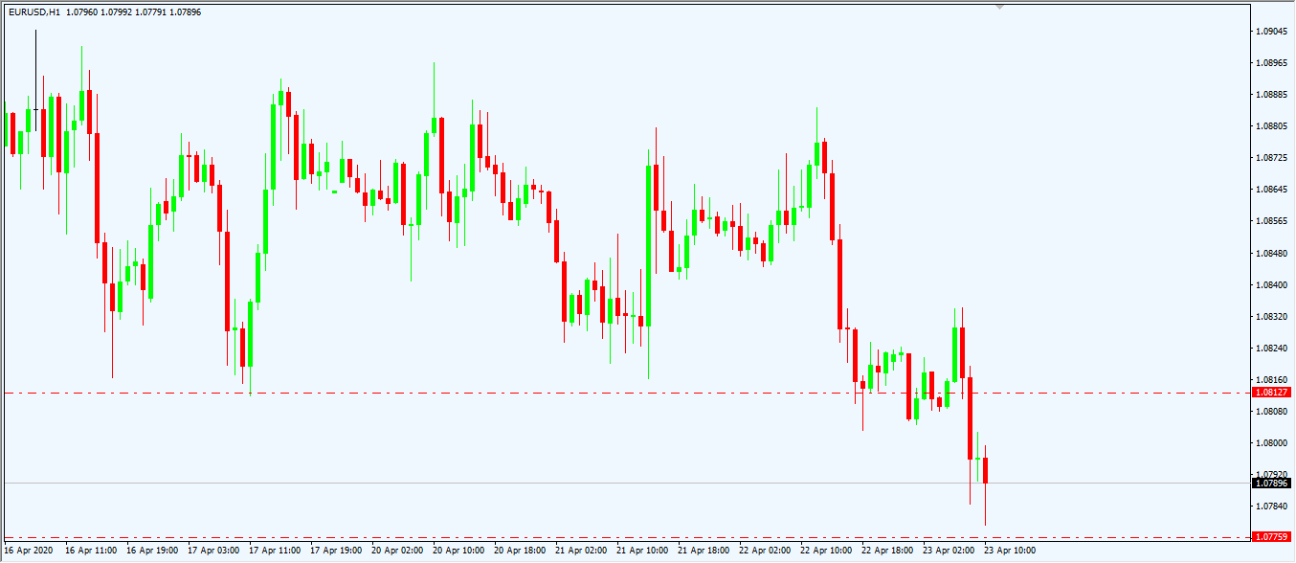
Task: Click the 17 Apr 19:00 time label
Action: [x=336, y=552]
